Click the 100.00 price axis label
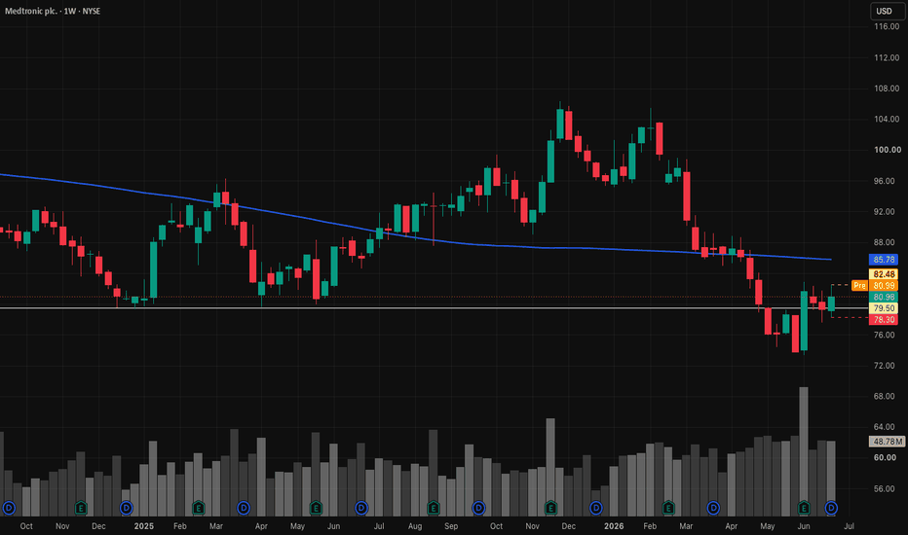 point(888,150)
